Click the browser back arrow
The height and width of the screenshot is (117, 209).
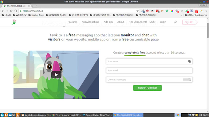pyautogui.click(x=3, y=11)
